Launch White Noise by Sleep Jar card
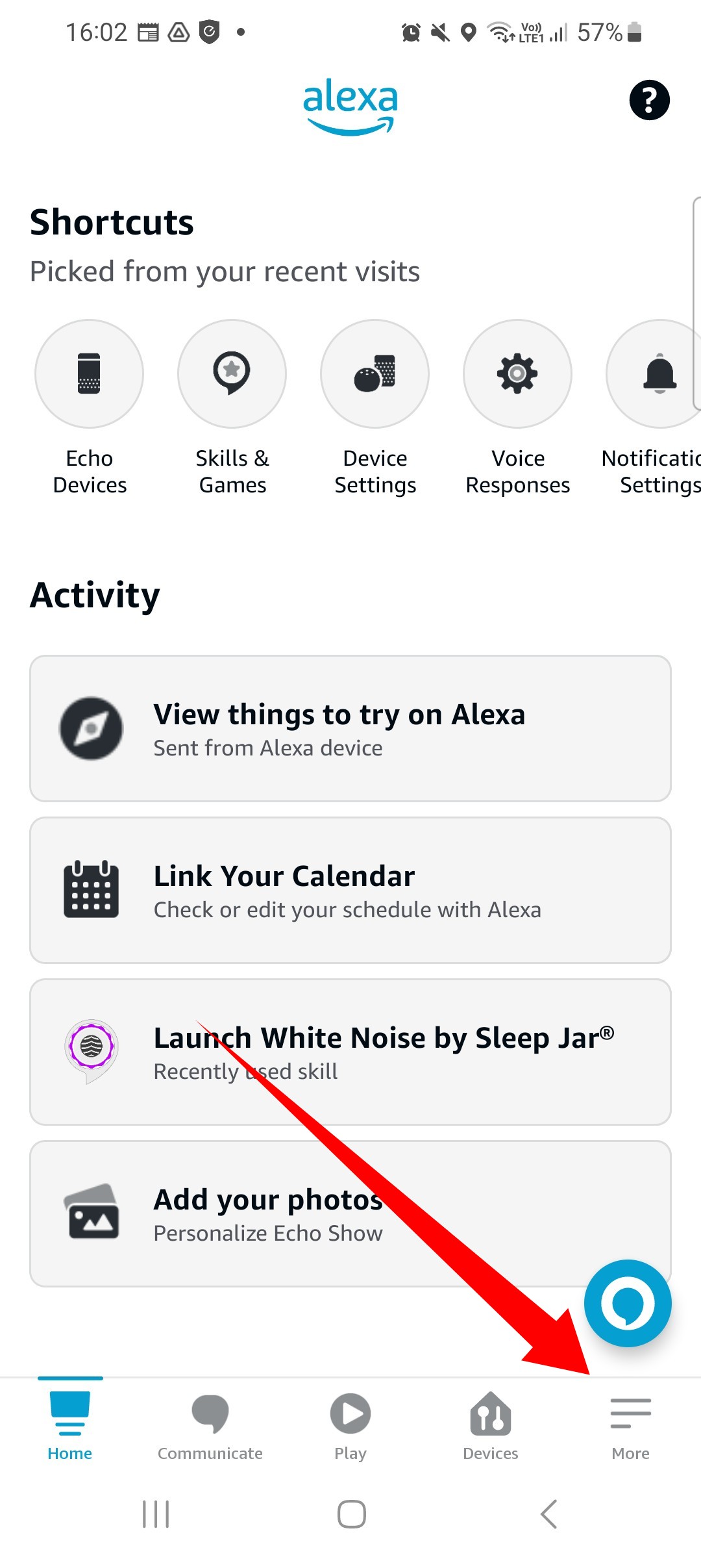 350,1052
